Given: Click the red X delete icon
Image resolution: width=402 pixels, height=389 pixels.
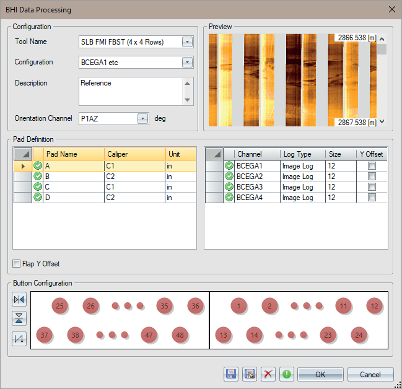Looking at the screenshot, I should (x=268, y=374).
